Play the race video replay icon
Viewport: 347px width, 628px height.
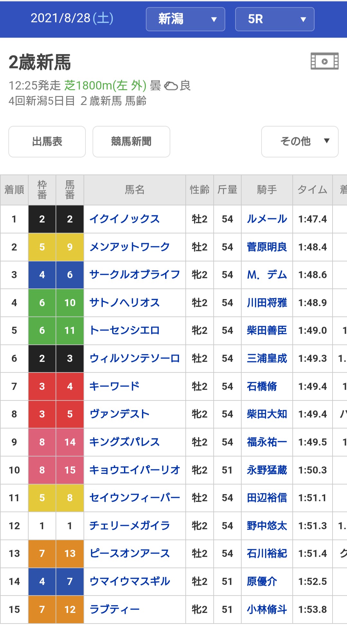click(325, 61)
